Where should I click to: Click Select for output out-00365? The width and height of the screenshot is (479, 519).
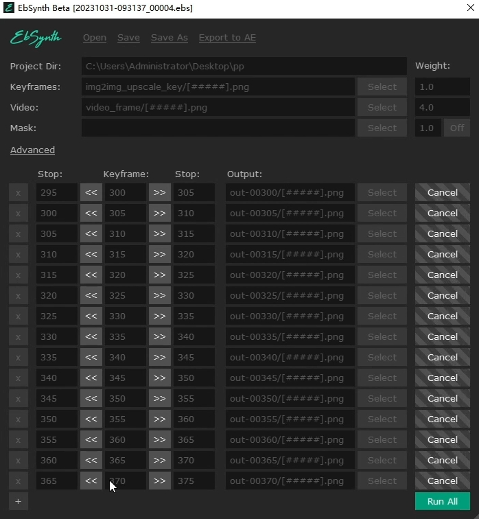pos(382,460)
